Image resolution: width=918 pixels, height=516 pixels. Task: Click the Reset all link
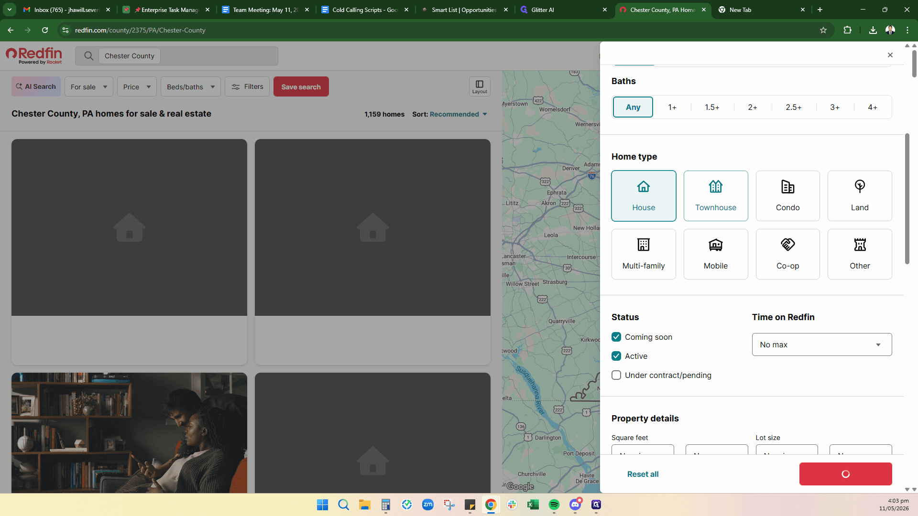pos(643,474)
